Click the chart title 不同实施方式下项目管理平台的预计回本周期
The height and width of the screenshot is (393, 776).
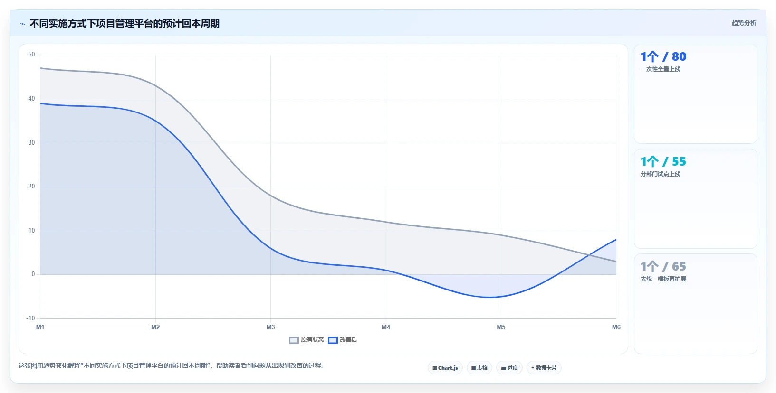125,23
